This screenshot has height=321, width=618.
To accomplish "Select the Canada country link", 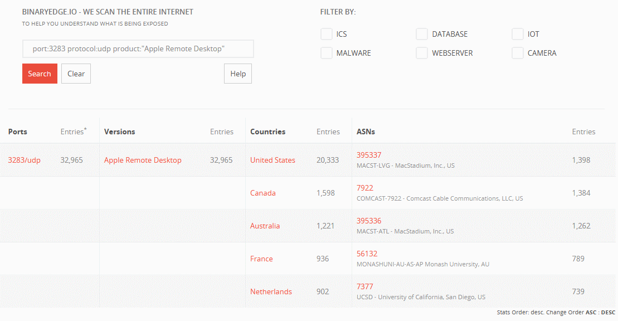I will [x=263, y=193].
